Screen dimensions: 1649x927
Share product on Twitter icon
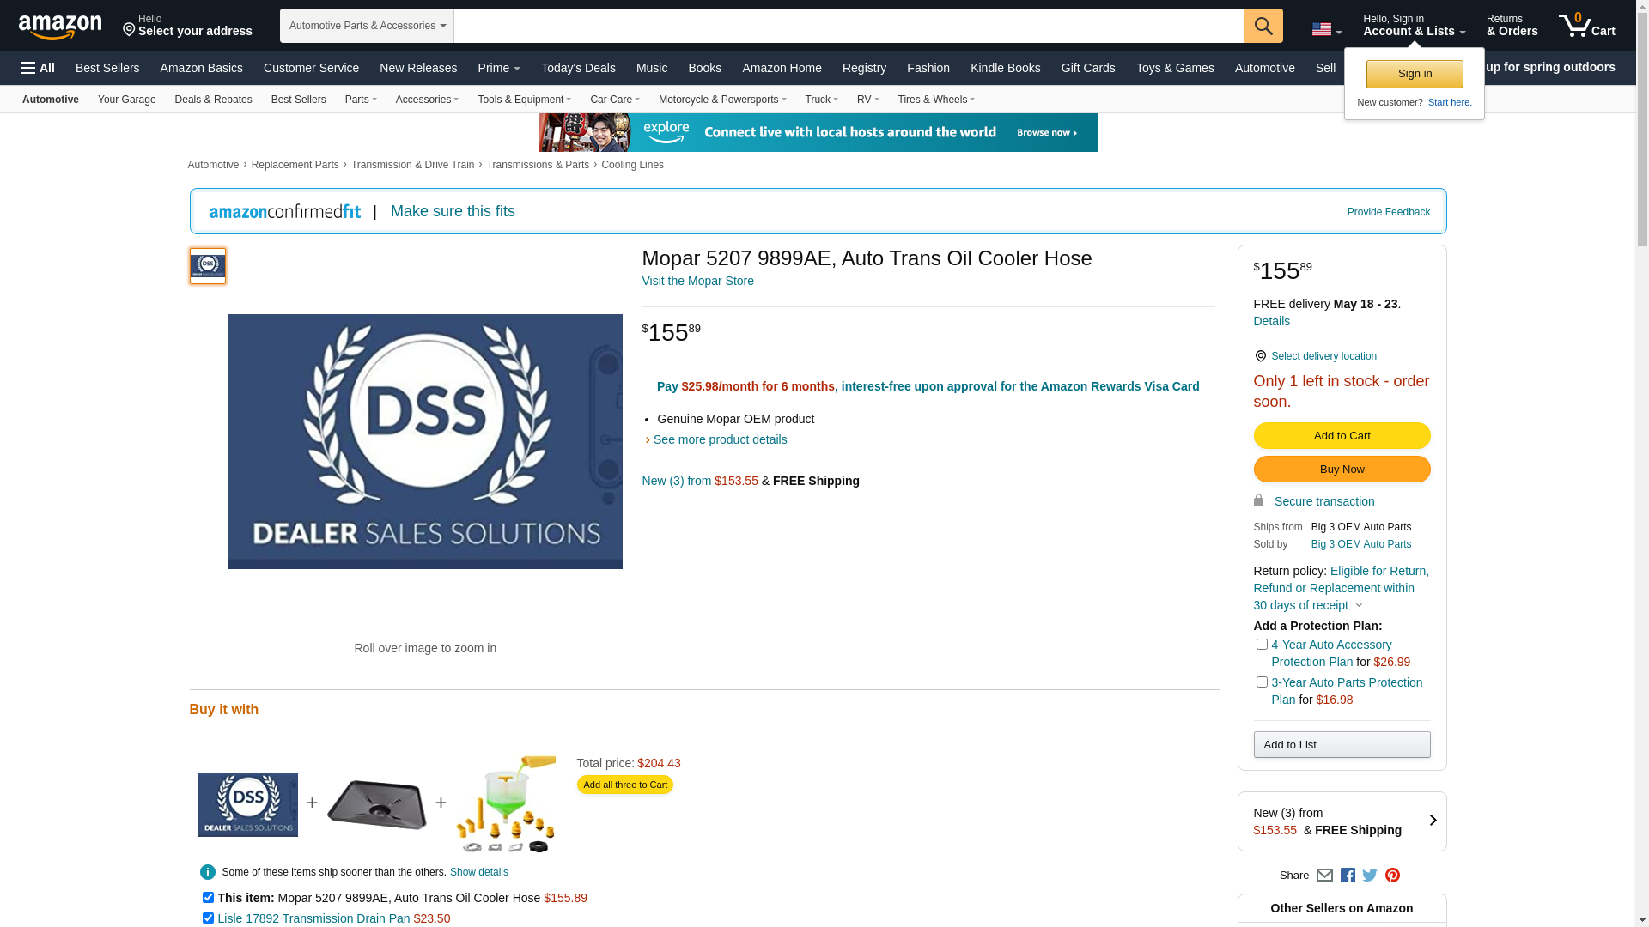(1370, 875)
